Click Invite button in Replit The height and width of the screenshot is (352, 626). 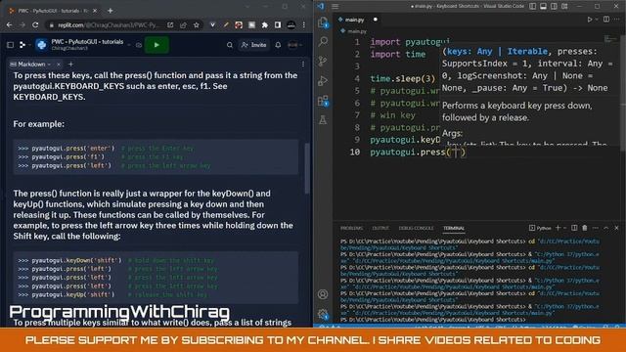coord(254,45)
